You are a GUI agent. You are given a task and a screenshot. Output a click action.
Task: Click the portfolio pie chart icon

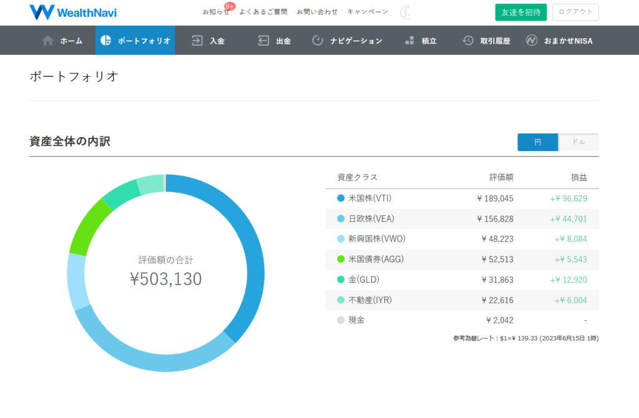(x=106, y=40)
